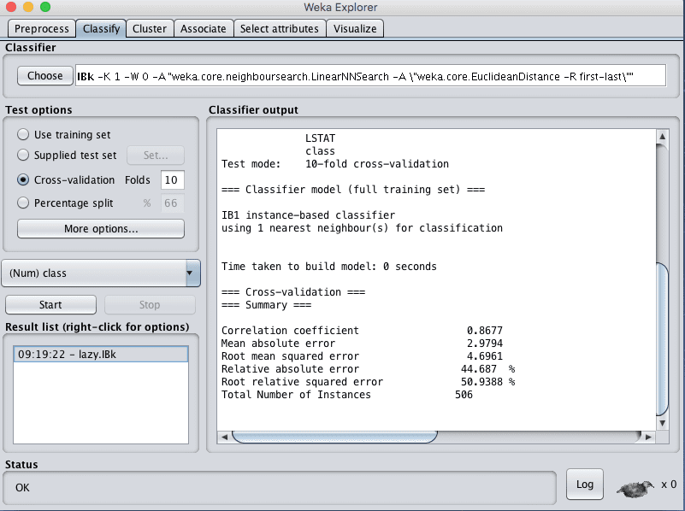
Task: Click the vertical scrollbar thumb of output
Action: coord(662,339)
